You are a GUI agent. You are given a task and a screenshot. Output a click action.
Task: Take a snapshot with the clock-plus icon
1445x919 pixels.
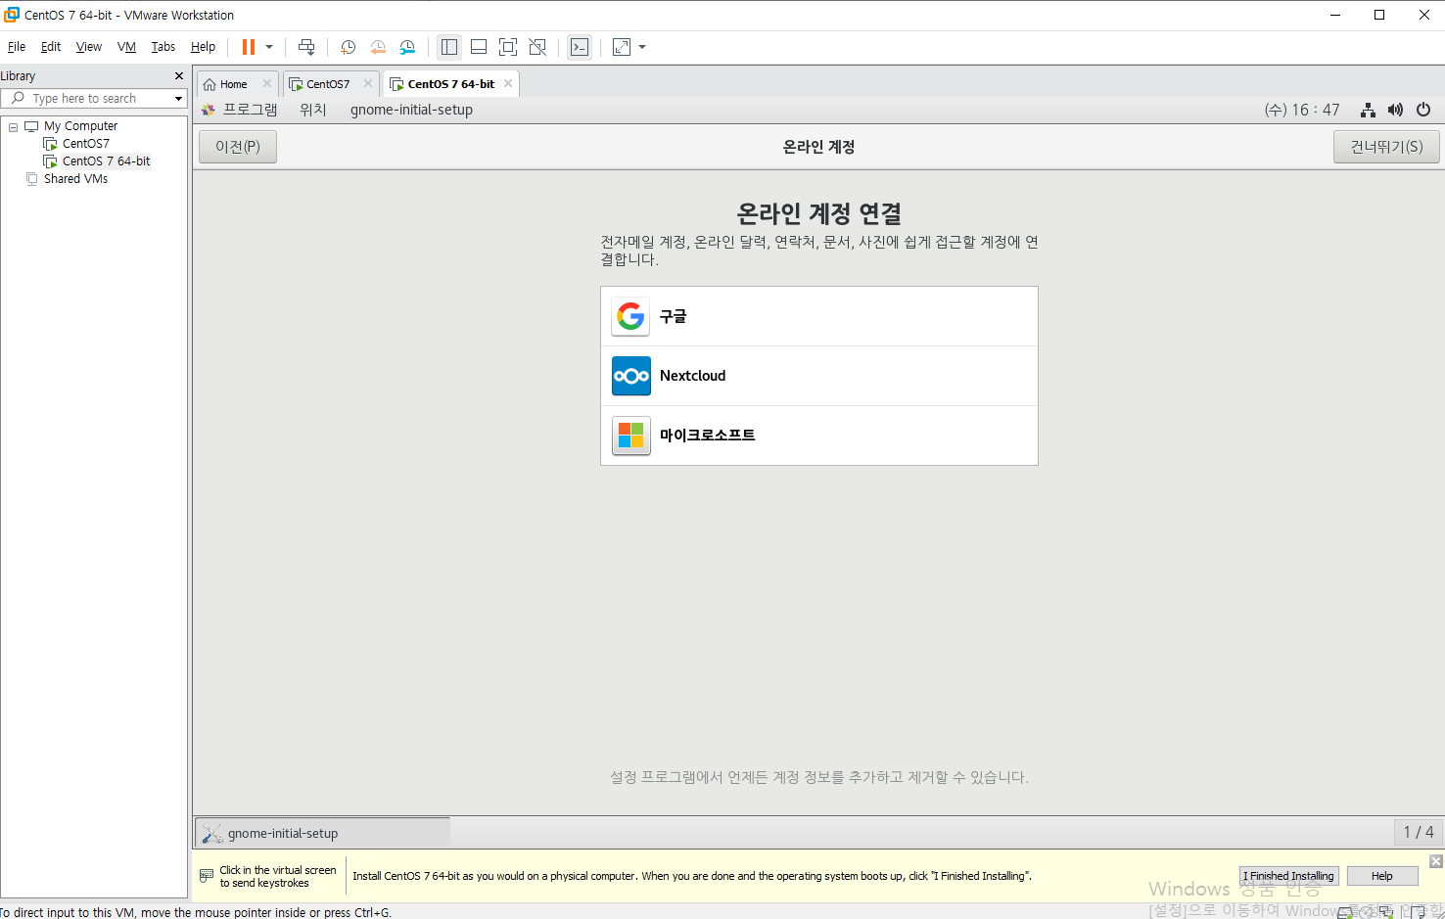pos(348,47)
